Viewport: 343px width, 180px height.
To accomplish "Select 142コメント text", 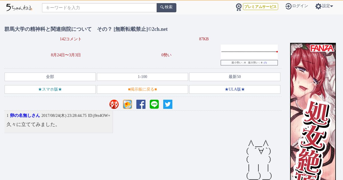I will (71, 39).
